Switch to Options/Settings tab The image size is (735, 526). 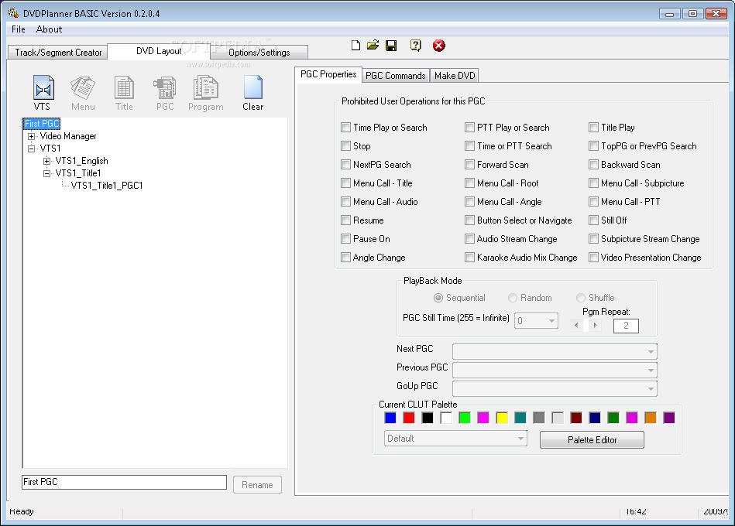259,53
